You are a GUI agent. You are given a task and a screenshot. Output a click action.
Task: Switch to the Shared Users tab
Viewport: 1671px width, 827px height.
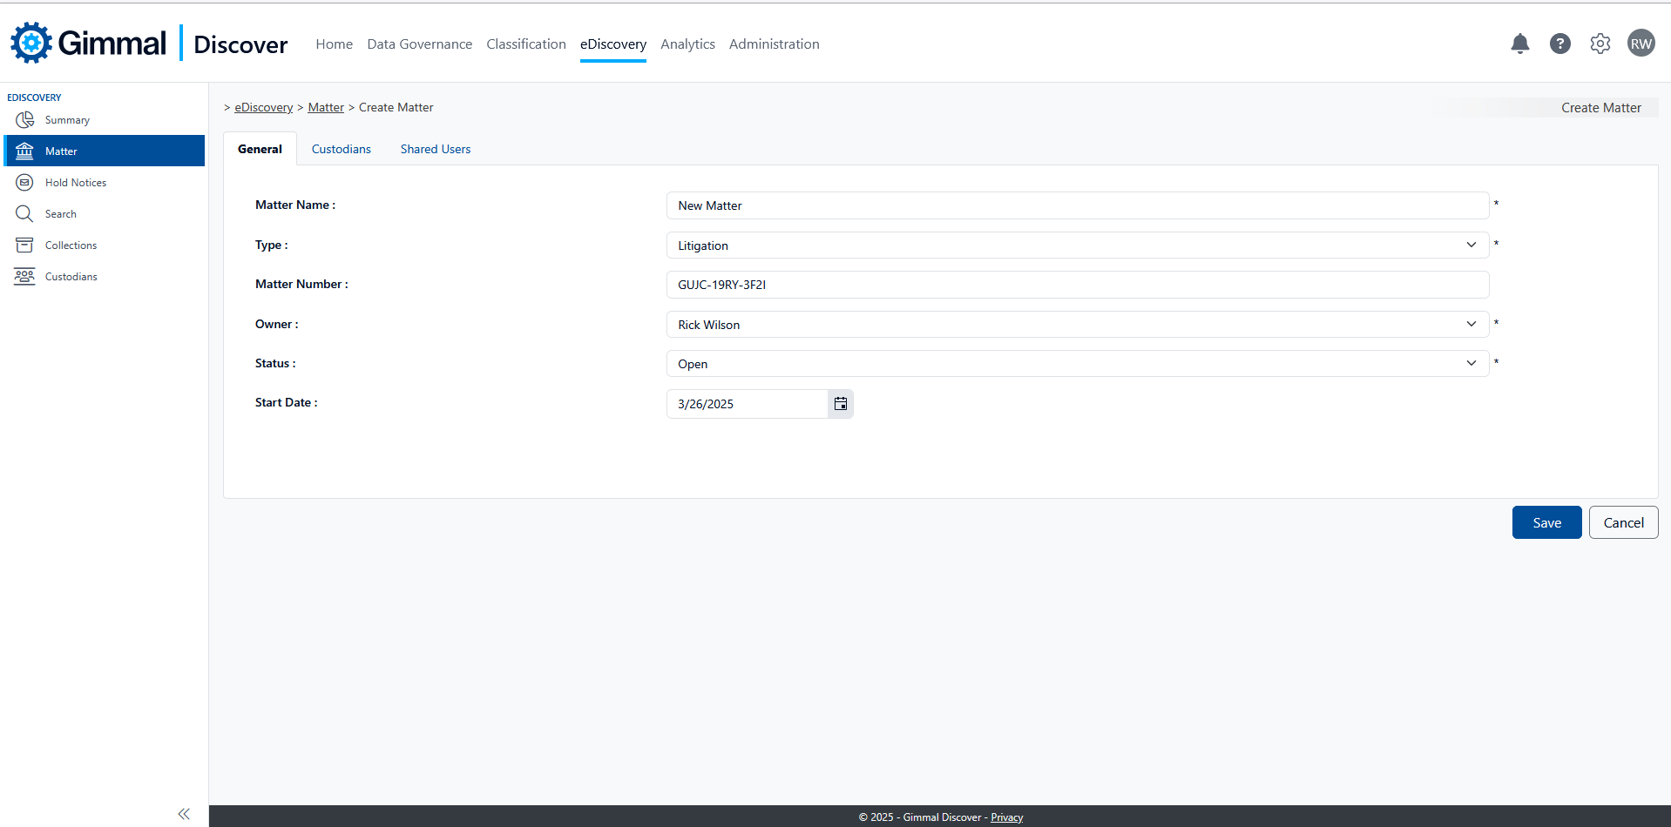point(435,149)
